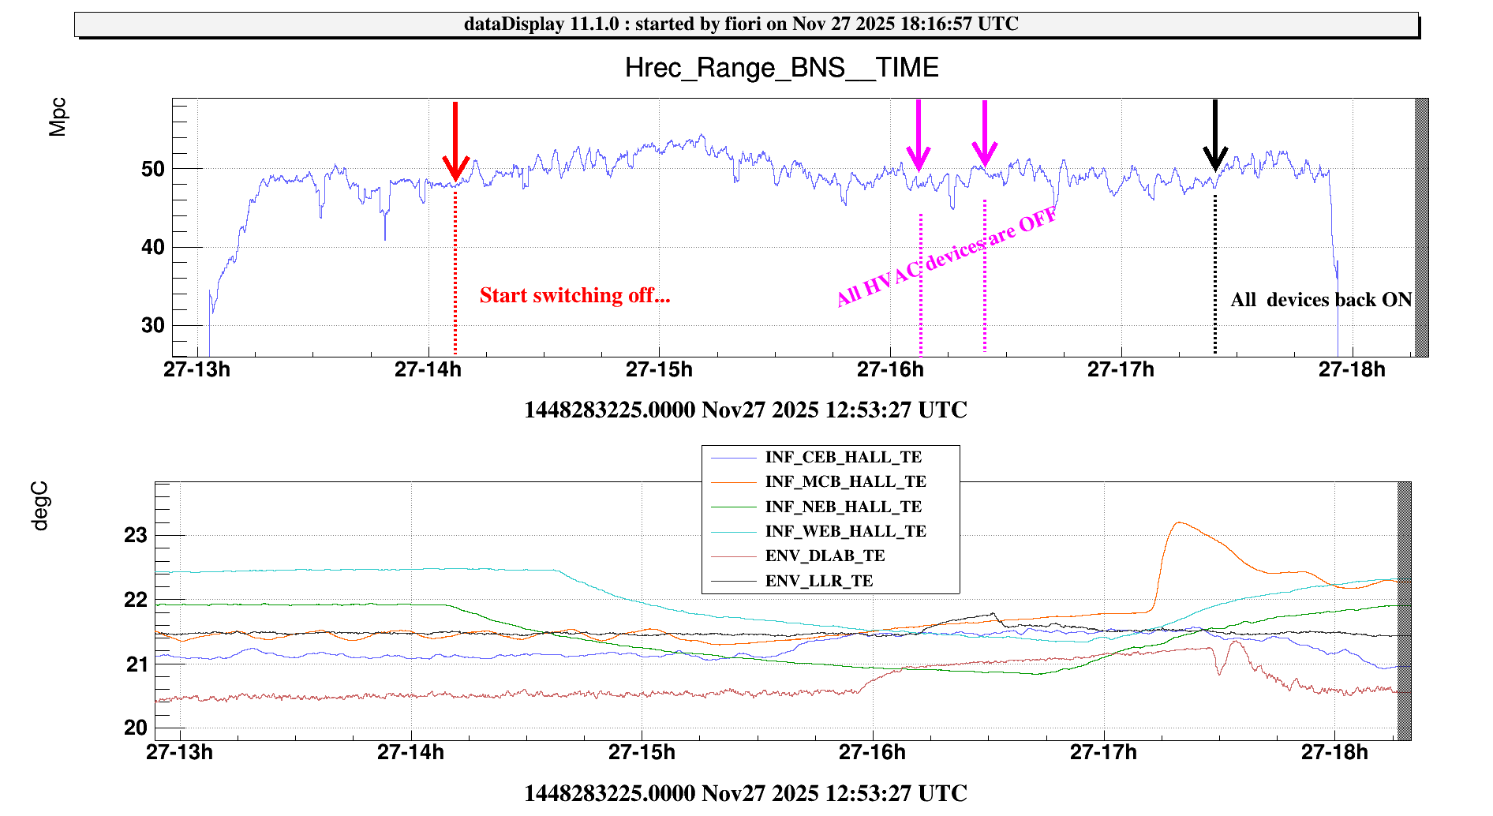
Task: Click the Mpc axis label
Action: point(58,117)
